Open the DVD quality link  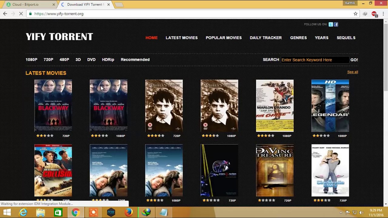point(91,60)
